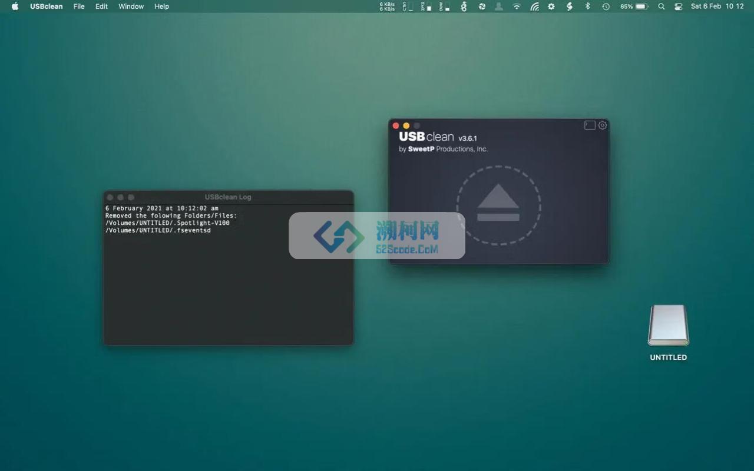Click the '/Volumes/UNTITLED/.fseventsd' log entry
754x471 pixels.
click(x=158, y=230)
